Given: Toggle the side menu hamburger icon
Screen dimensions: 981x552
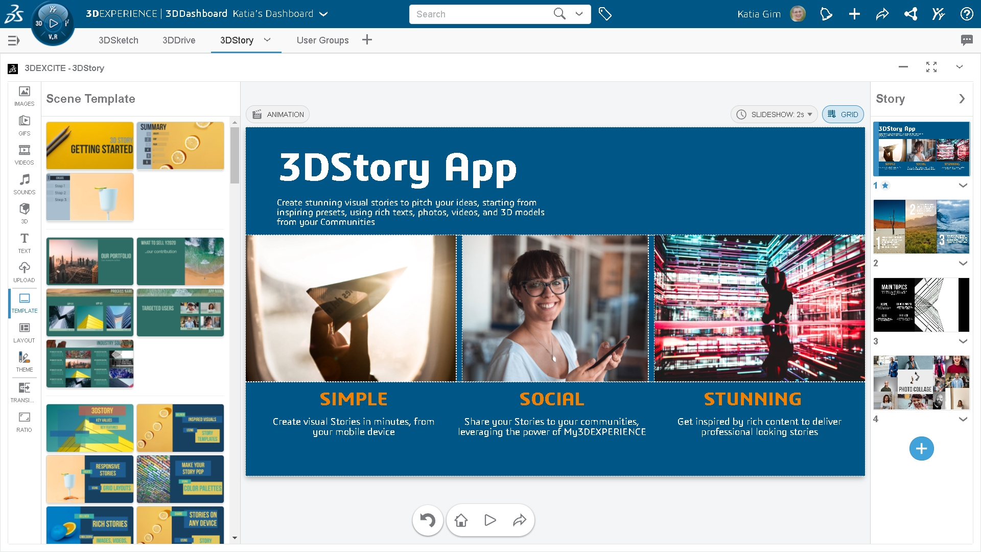Looking at the screenshot, I should [14, 40].
